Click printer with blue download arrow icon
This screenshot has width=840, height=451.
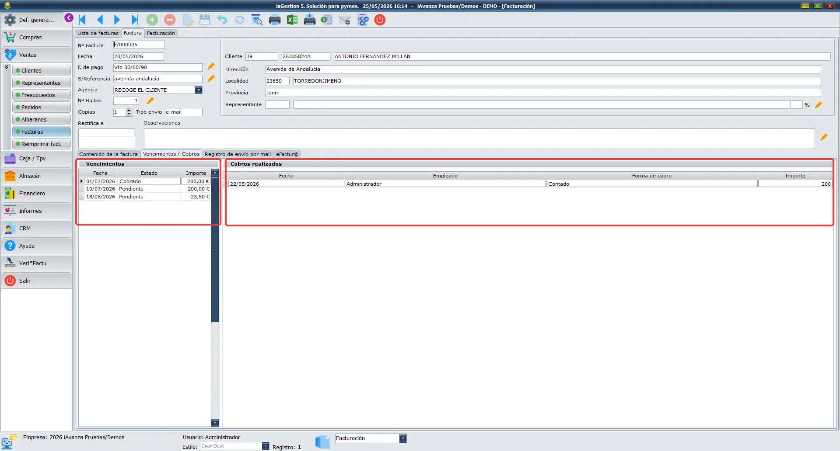pos(310,20)
